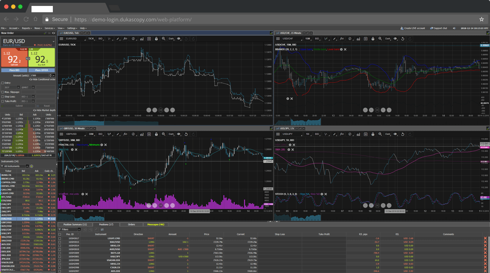The height and width of the screenshot is (273, 490).
Task: Enable the Stop Loss checkbox
Action: 3,97
